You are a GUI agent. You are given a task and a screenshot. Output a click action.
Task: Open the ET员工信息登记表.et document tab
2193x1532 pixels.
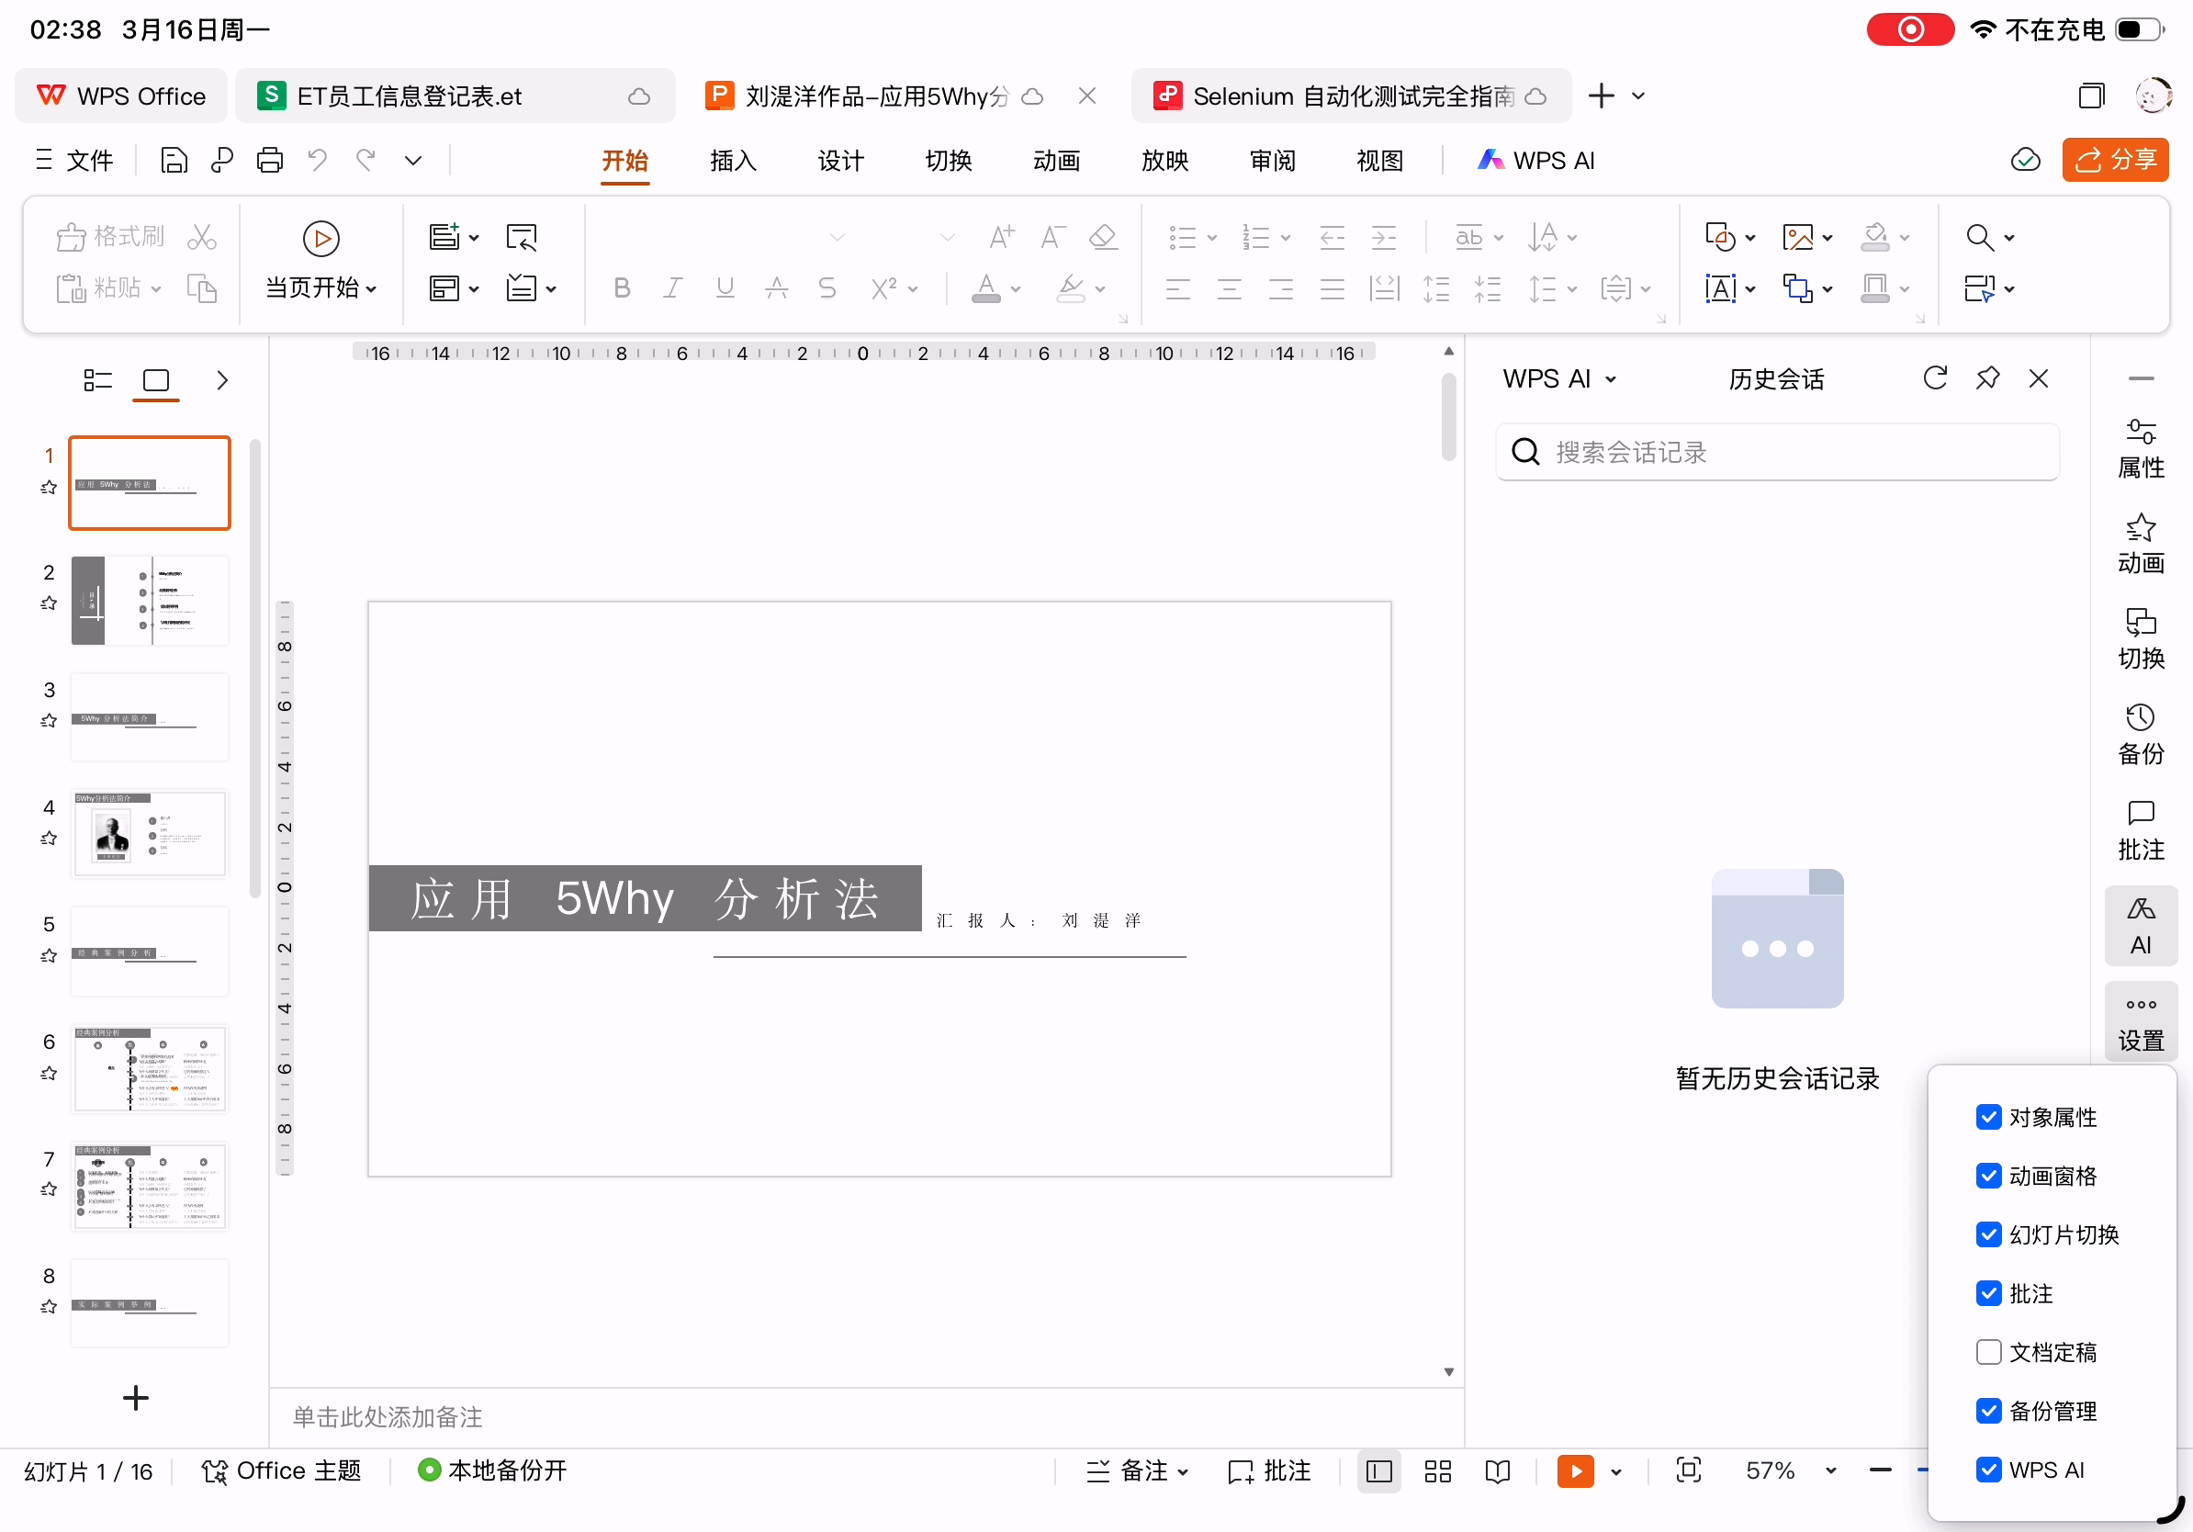409,96
